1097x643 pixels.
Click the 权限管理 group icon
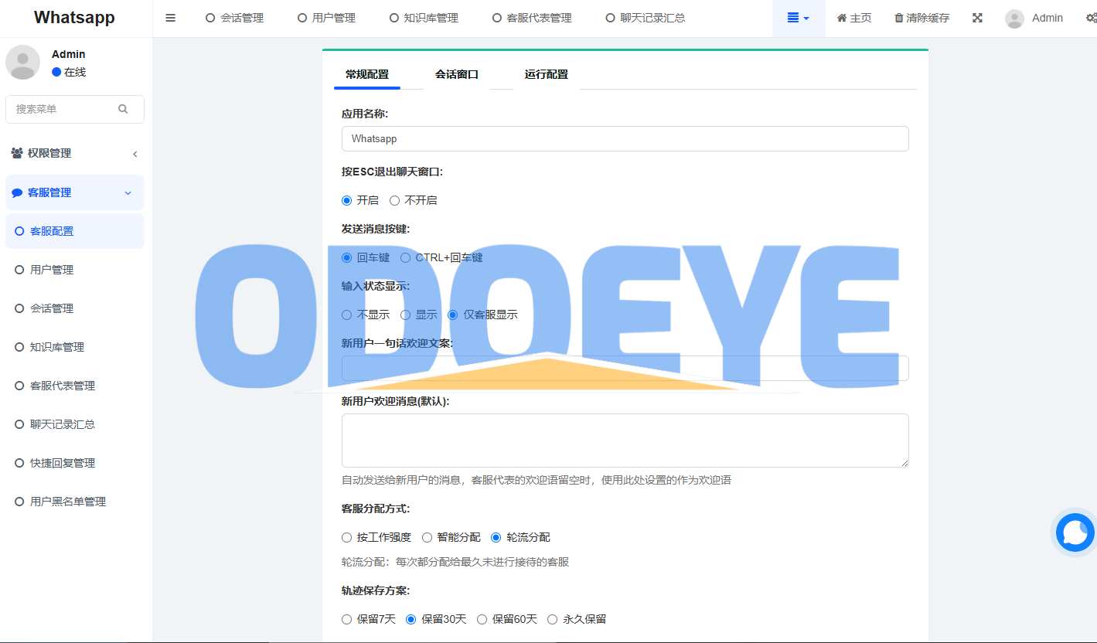tap(17, 153)
